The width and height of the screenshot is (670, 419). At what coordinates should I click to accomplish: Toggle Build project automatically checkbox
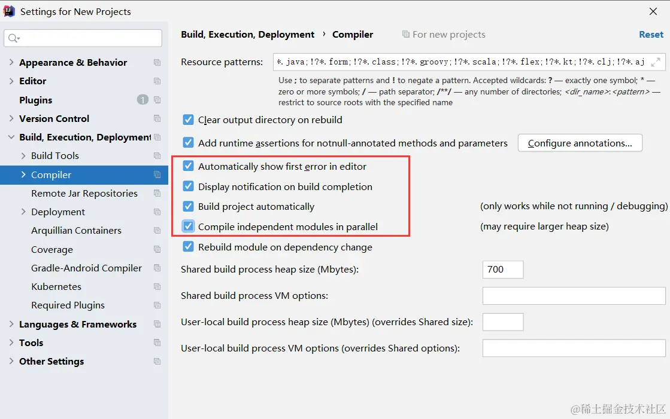click(x=188, y=207)
